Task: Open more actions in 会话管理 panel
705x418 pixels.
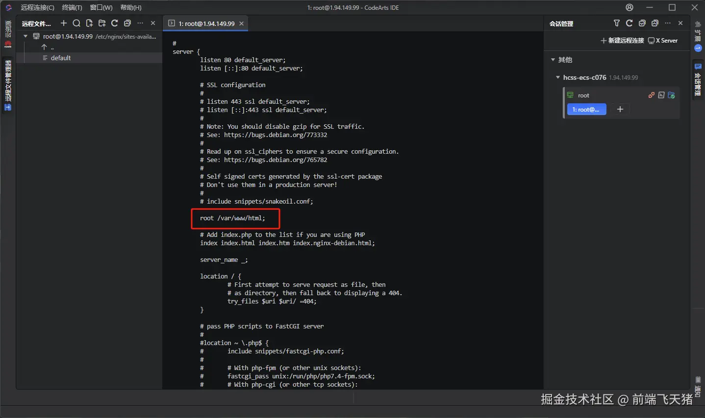Action: [668, 23]
